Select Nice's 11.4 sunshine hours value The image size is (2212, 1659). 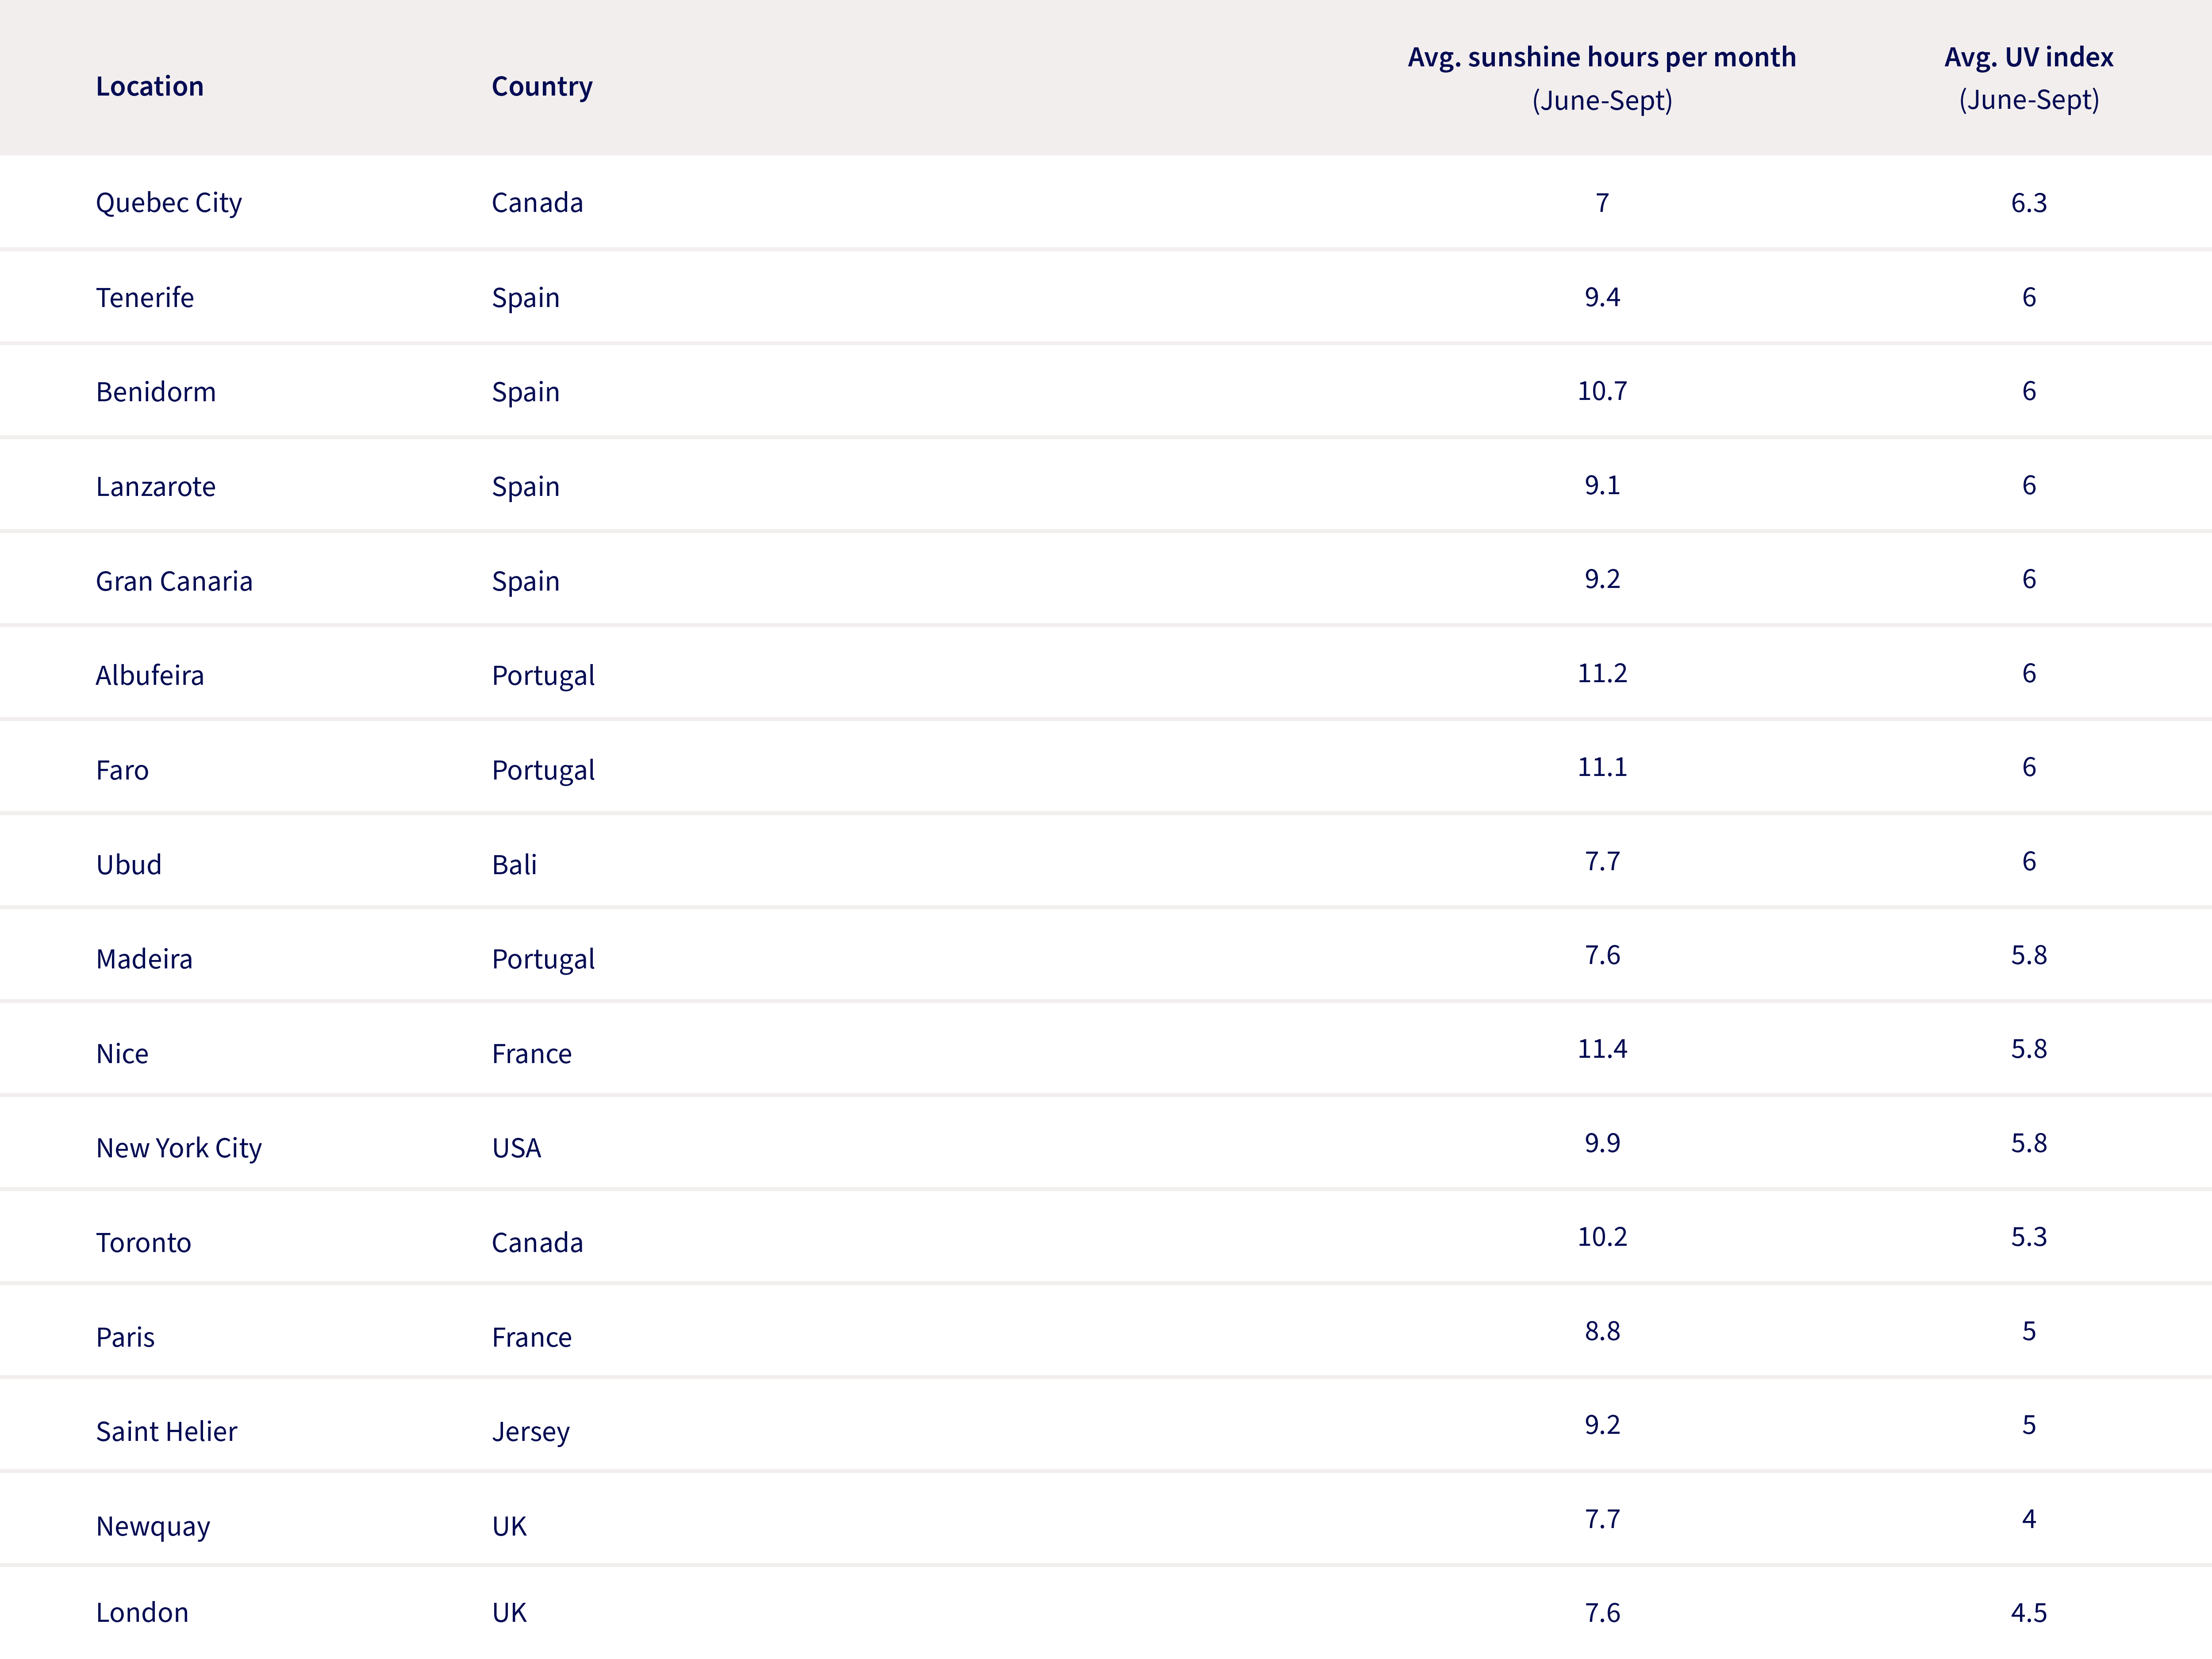tap(1602, 1048)
